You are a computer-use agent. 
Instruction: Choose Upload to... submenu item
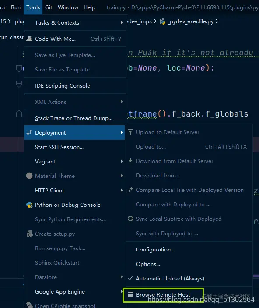(189, 146)
